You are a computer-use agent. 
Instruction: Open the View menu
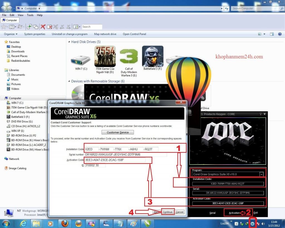(21, 15)
